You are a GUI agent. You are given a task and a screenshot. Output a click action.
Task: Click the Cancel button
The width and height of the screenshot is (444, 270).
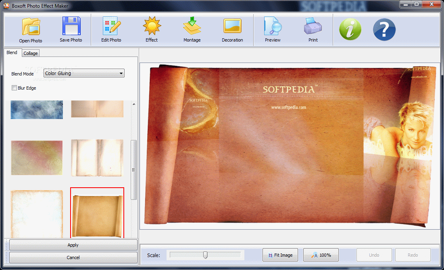coord(73,257)
